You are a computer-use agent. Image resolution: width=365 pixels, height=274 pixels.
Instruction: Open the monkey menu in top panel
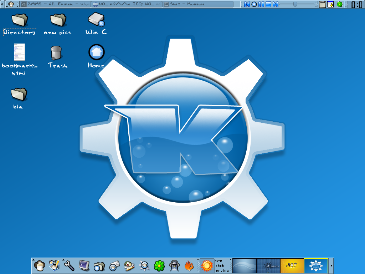tap(11, 4)
